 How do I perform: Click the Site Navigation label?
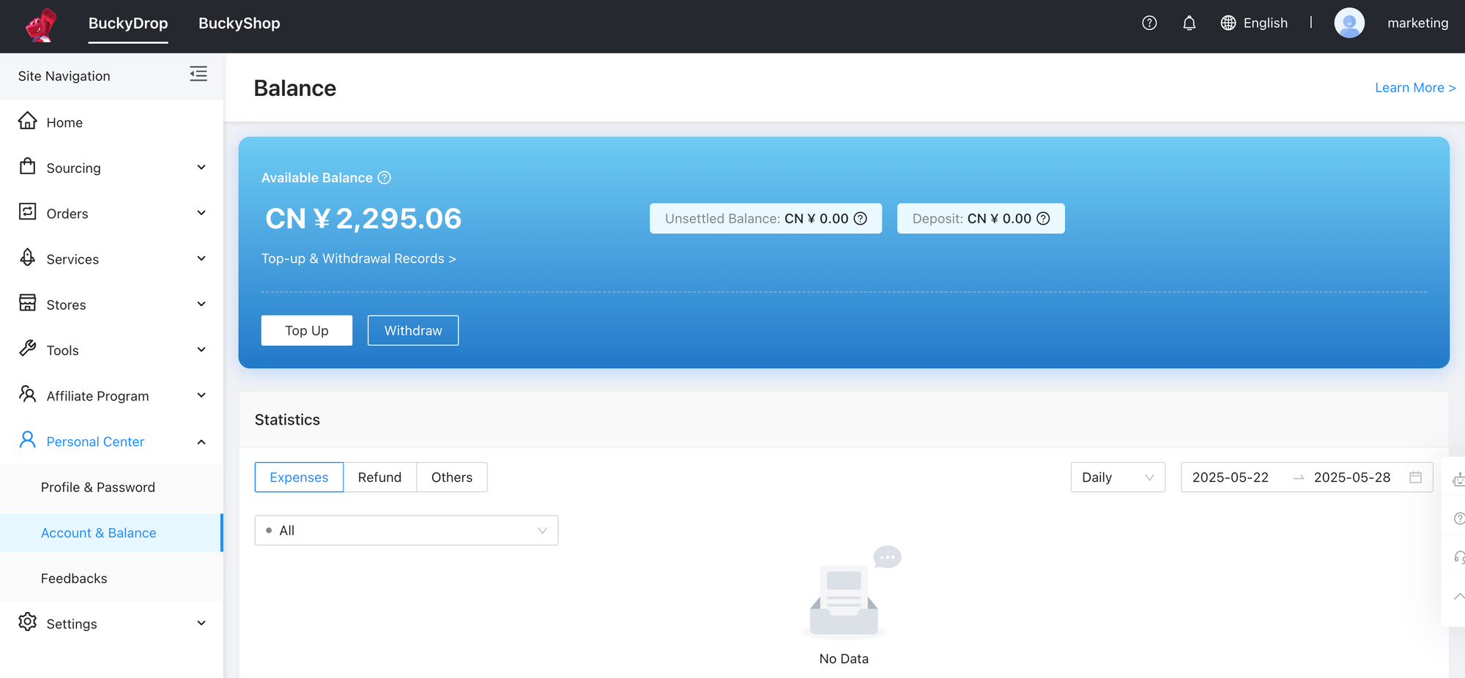[64, 75]
